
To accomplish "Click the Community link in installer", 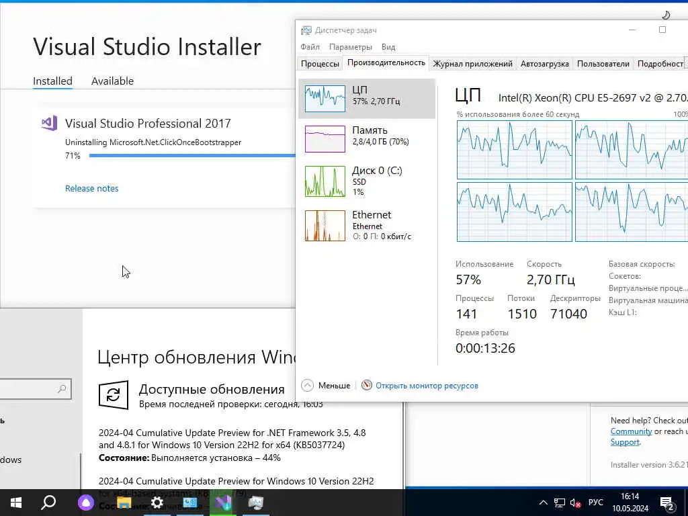I will click(631, 431).
